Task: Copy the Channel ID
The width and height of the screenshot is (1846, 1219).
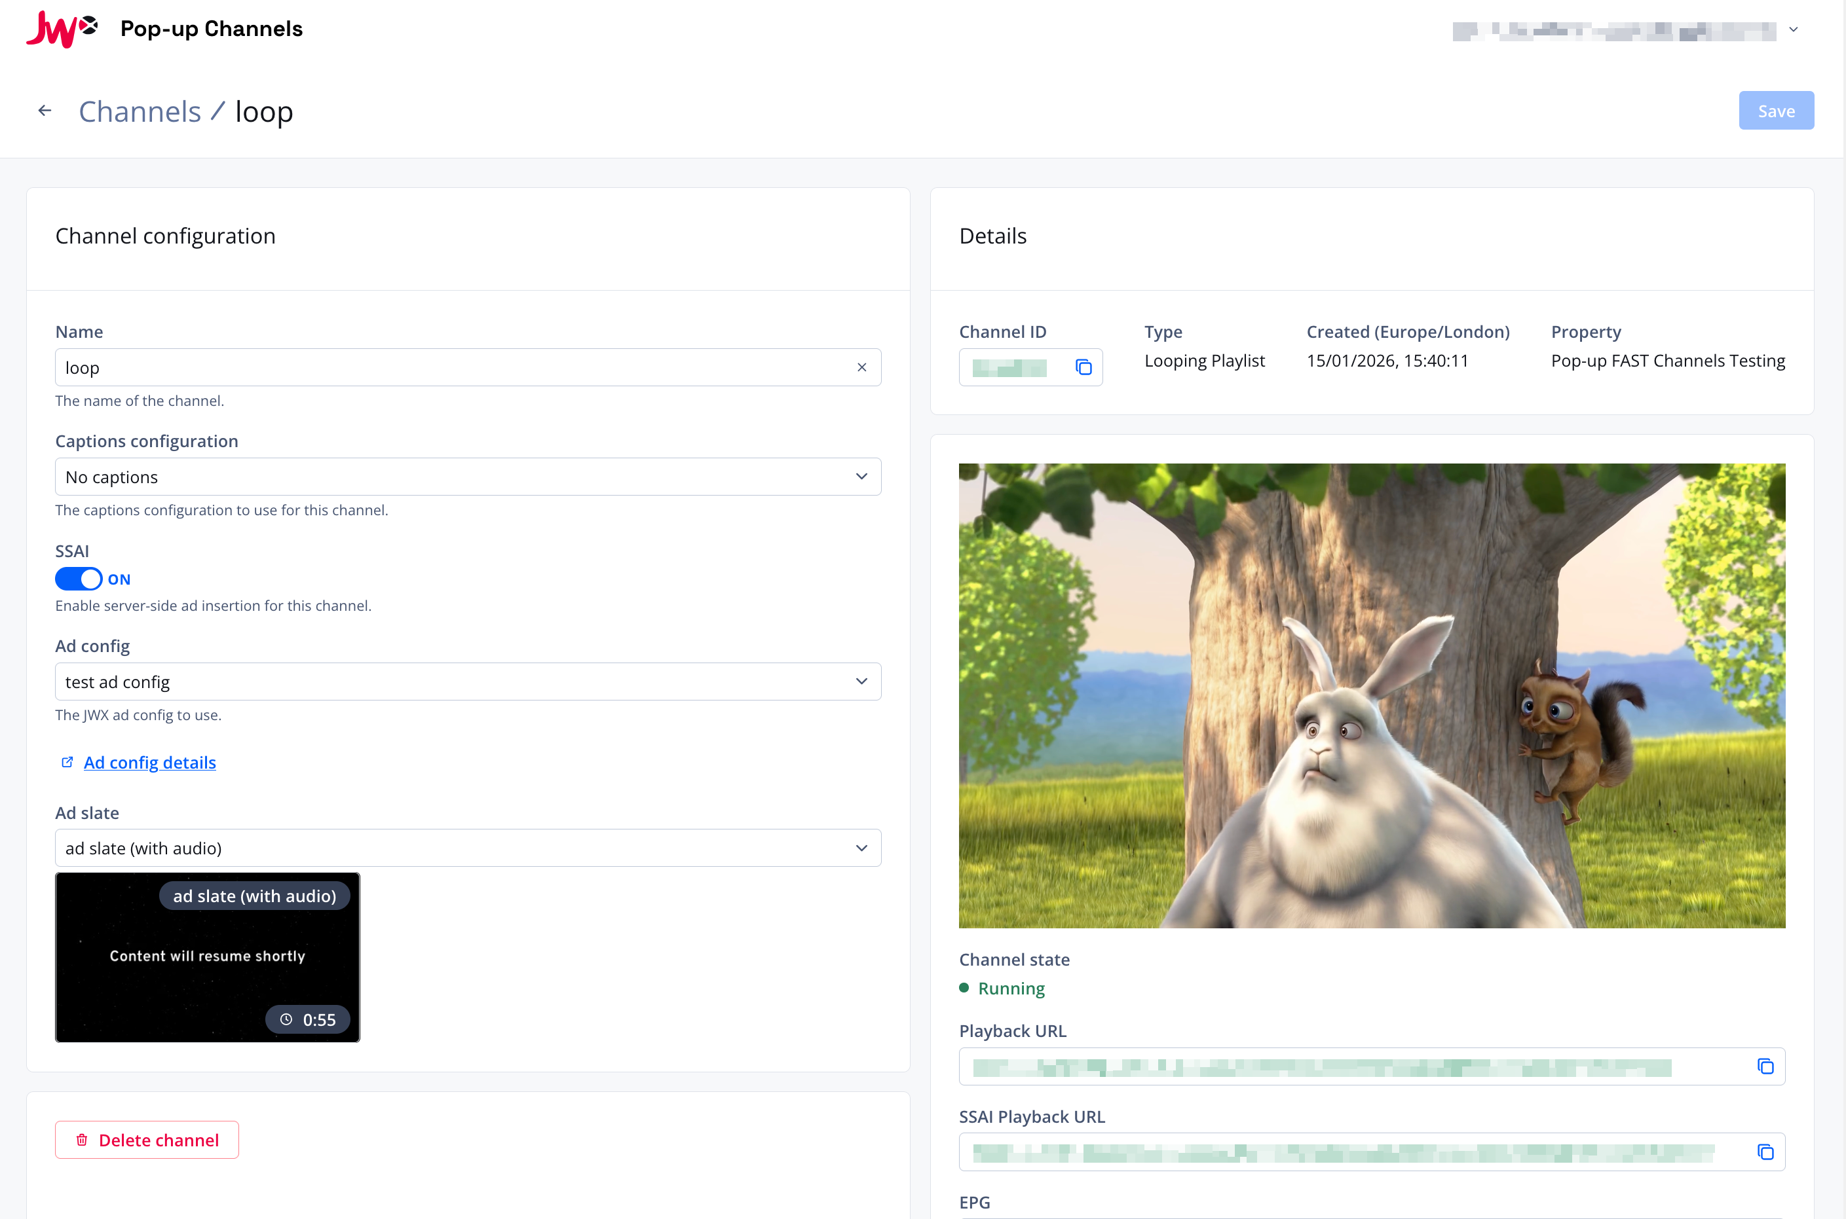Action: pyautogui.click(x=1083, y=368)
